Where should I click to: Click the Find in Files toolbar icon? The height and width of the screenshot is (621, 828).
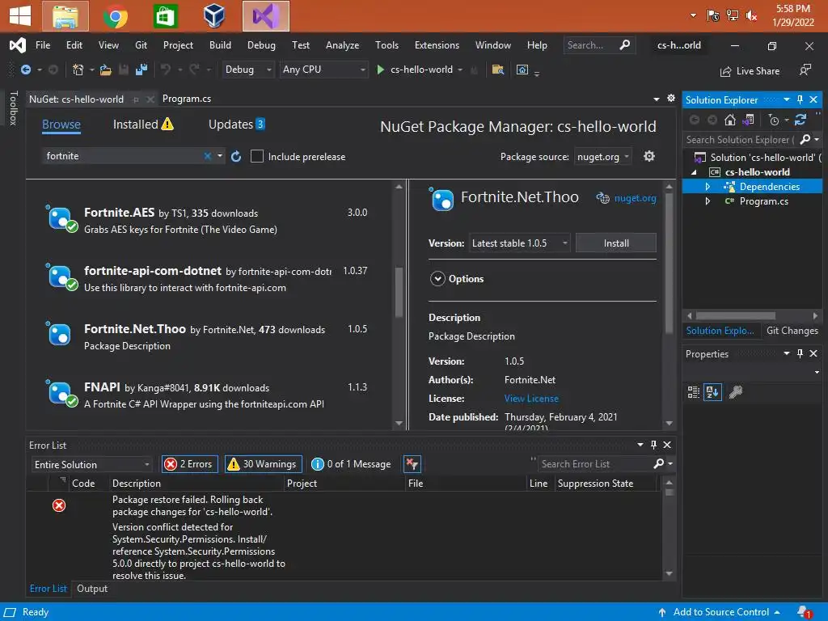[497, 70]
